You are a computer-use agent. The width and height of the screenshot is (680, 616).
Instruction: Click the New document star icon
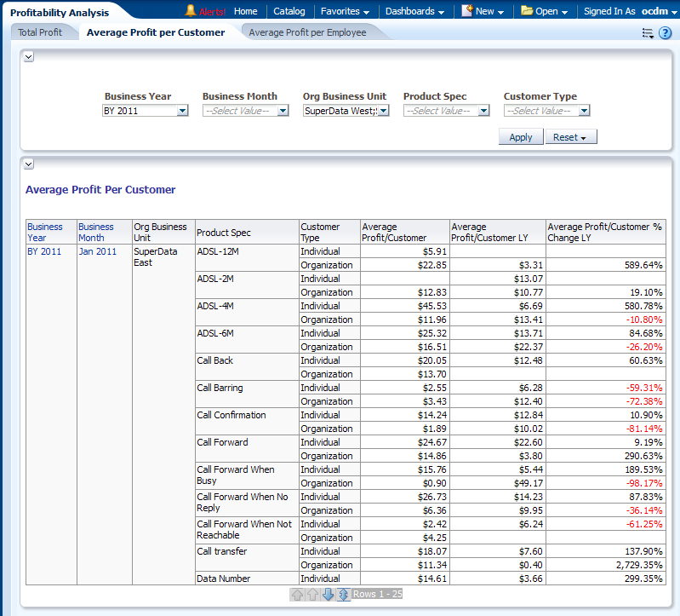click(x=467, y=11)
